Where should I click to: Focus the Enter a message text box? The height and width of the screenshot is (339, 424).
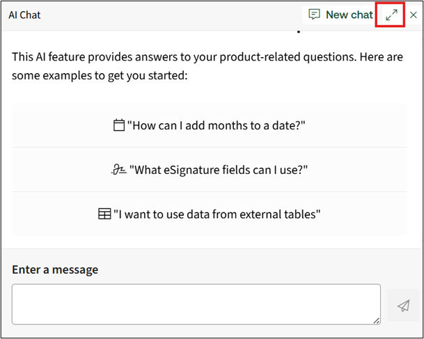(196, 304)
